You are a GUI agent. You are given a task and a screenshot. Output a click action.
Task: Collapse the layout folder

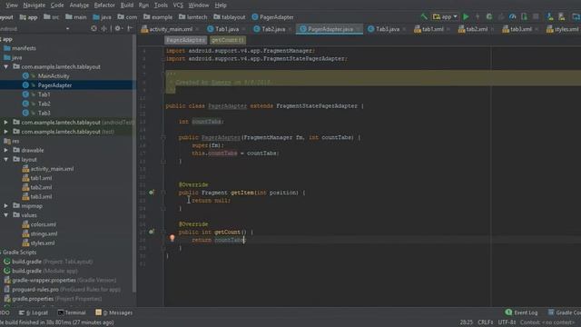click(x=6, y=160)
